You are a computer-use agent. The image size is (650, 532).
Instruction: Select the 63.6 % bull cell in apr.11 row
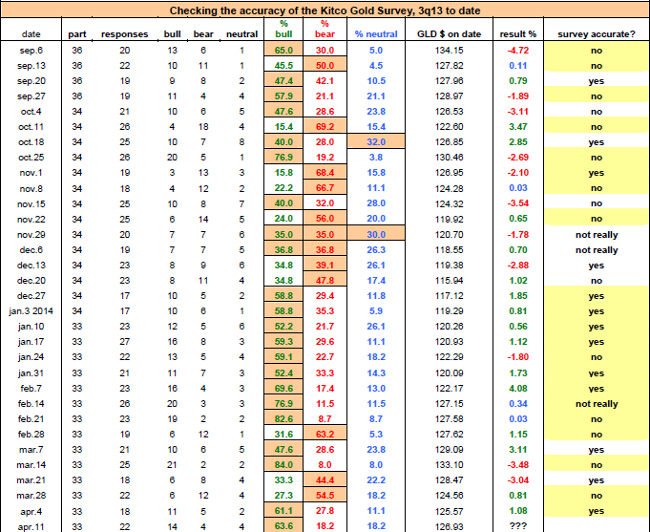tap(283, 525)
